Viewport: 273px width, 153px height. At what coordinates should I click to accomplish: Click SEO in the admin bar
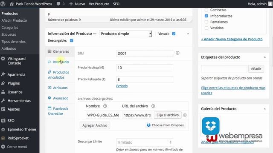[x=116, y=4]
